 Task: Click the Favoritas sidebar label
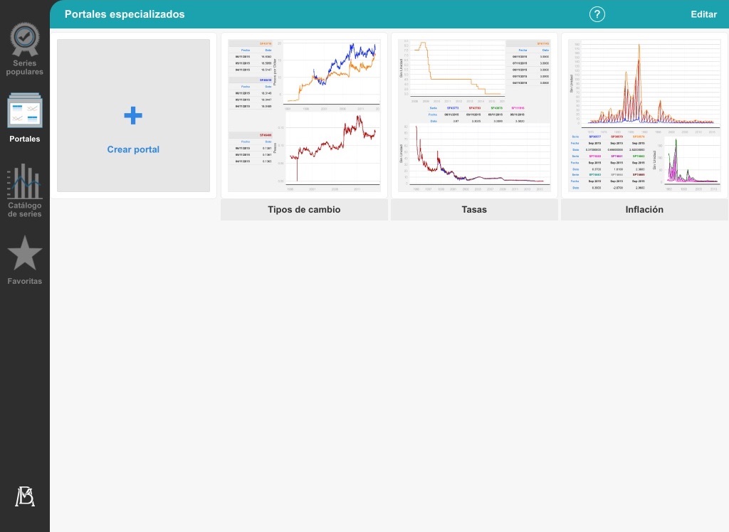point(25,281)
